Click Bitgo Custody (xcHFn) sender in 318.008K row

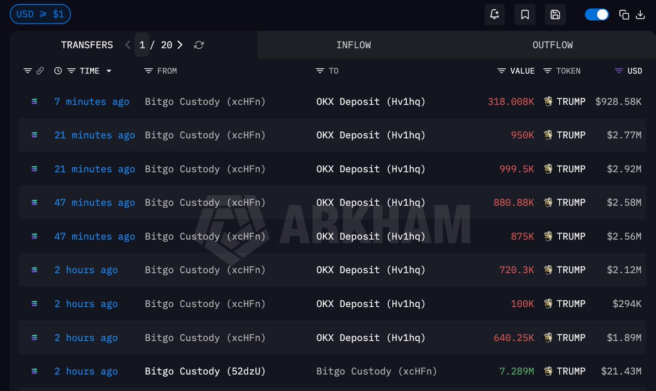coord(205,102)
